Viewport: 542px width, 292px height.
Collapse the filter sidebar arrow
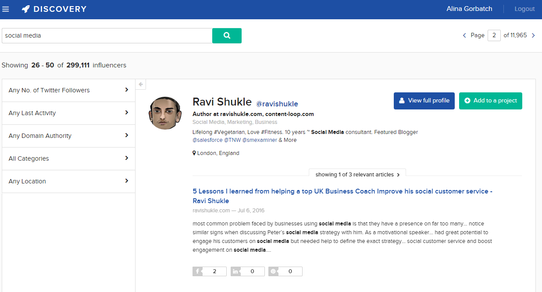coord(141,84)
